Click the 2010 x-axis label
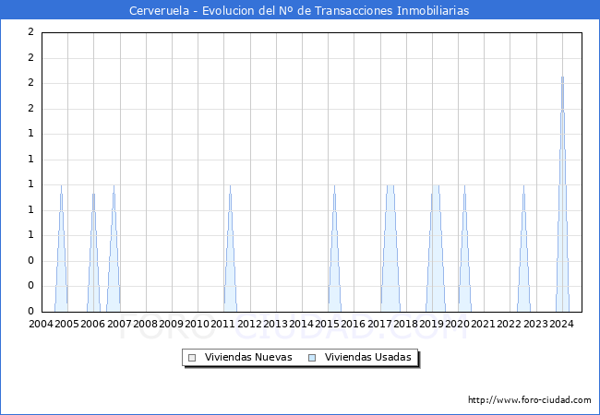600x415 pixels. click(197, 324)
